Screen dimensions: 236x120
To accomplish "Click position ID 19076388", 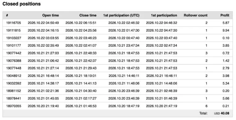I will pyautogui.click(x=14, y=60).
